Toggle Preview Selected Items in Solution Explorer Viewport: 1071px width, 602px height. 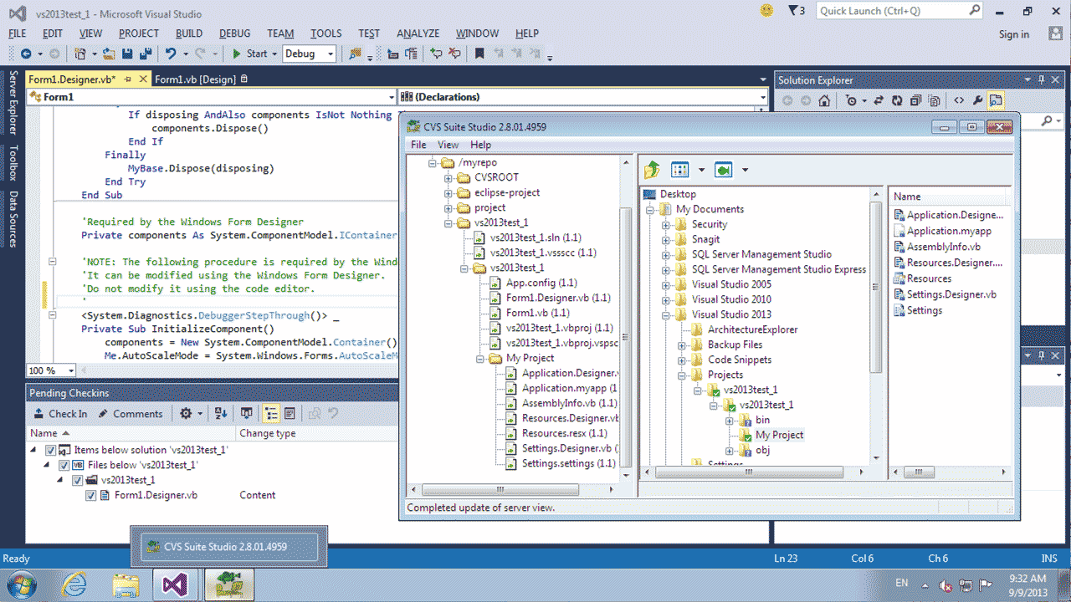click(996, 100)
